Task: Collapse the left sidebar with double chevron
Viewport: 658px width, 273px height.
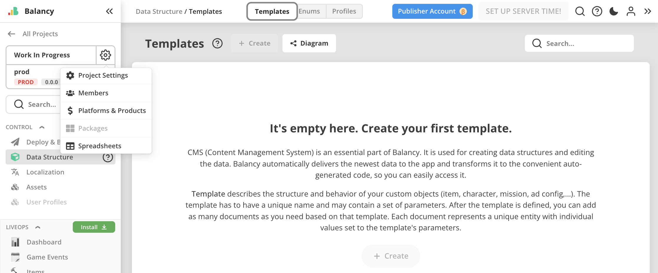Action: pos(109,11)
